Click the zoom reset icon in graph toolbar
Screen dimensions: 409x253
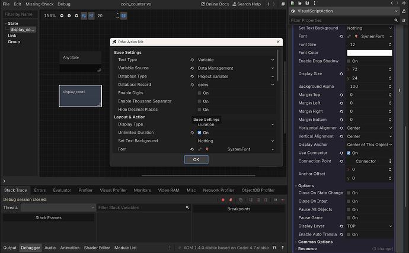click(69, 15)
